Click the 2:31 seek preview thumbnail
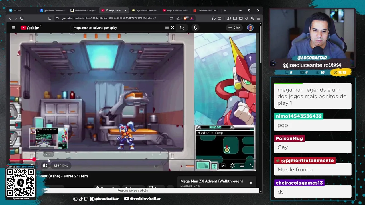Screen dimensions: 365x205 tap(48, 138)
